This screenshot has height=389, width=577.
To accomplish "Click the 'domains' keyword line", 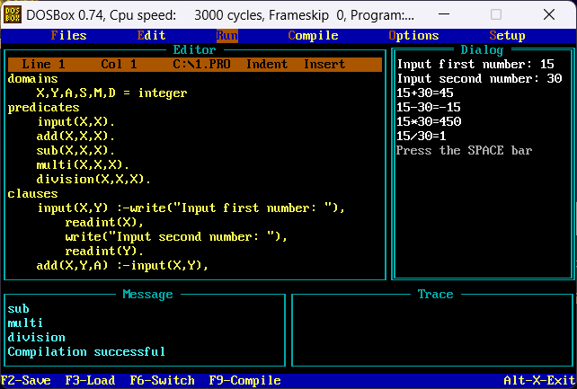I will pos(32,79).
